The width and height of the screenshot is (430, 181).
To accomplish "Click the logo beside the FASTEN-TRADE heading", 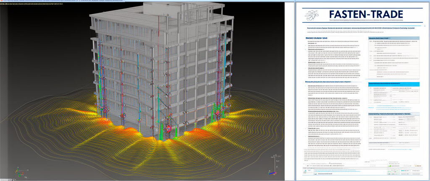I will click(x=313, y=16).
